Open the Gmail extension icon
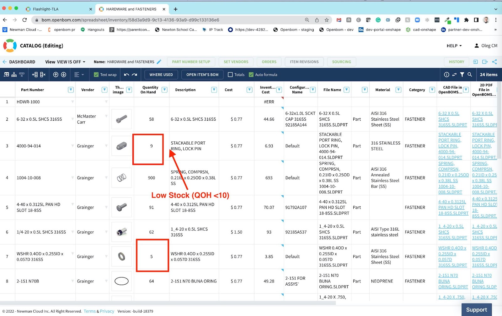502x316 pixels. click(x=339, y=20)
